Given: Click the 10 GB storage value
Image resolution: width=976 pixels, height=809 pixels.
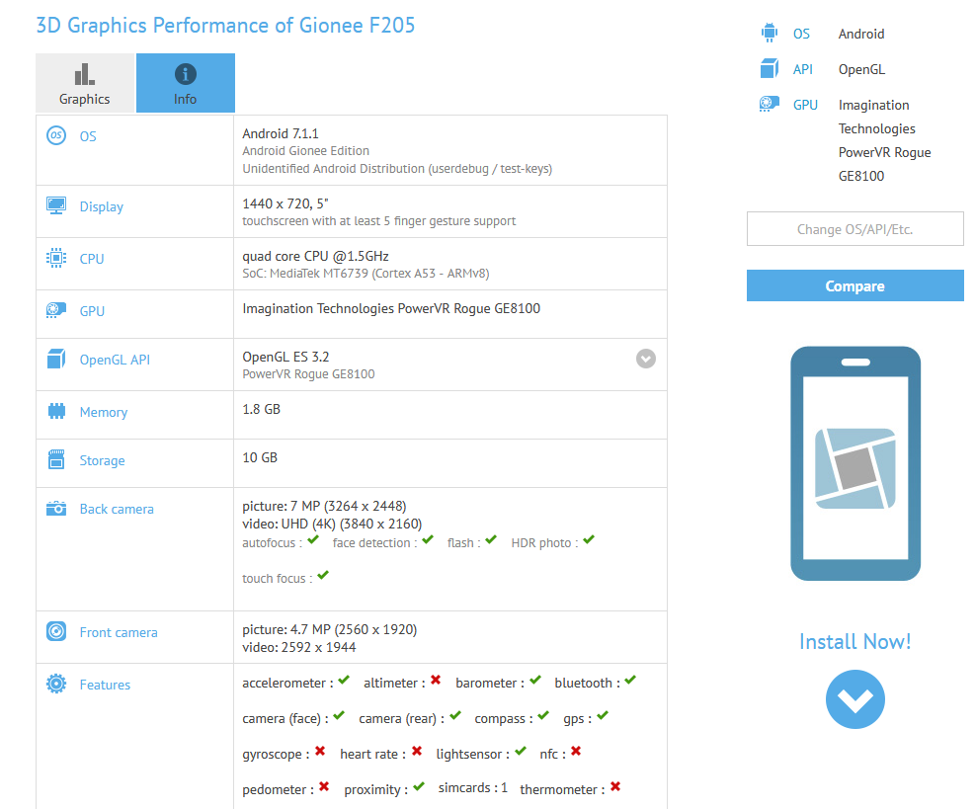Looking at the screenshot, I should click(260, 457).
